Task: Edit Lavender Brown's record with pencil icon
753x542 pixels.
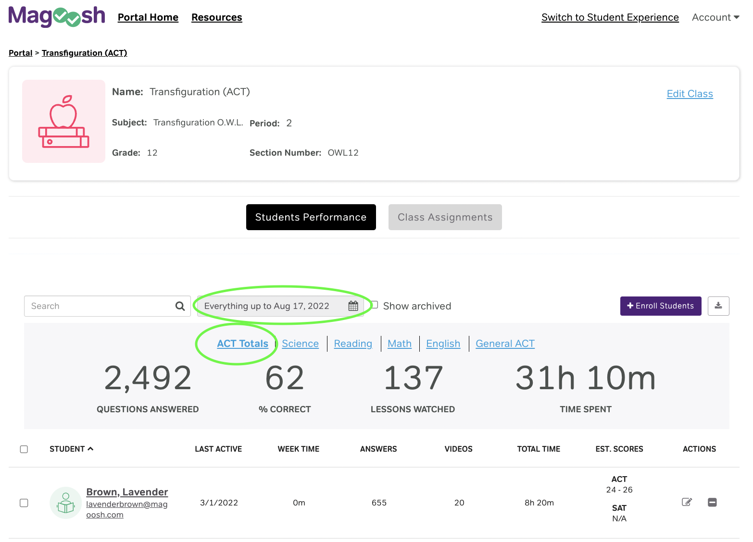Action: (687, 502)
